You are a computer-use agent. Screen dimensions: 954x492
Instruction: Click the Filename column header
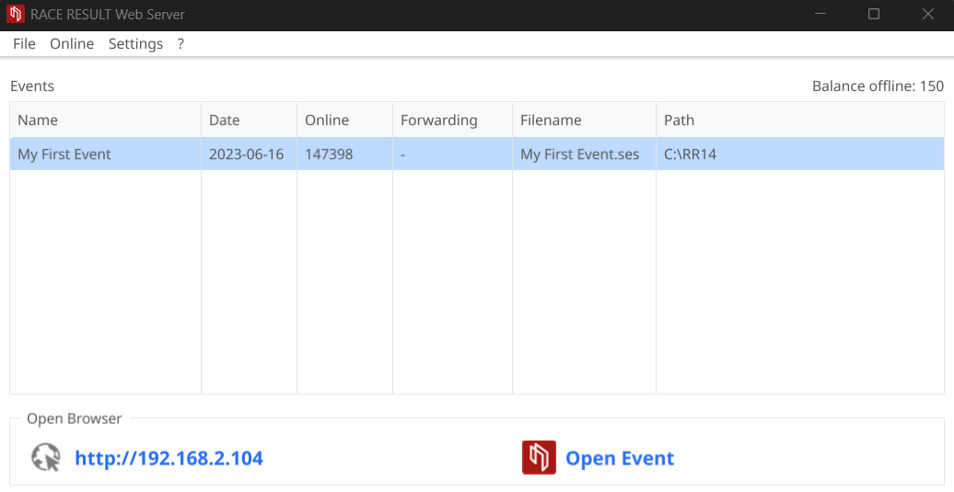click(x=551, y=120)
